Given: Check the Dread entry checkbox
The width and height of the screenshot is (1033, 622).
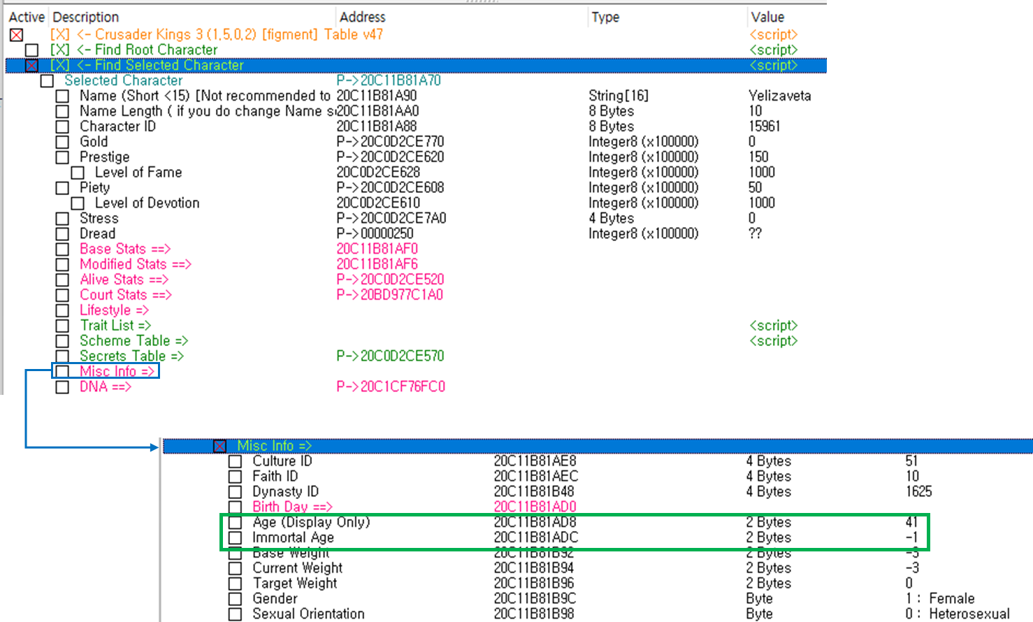Looking at the screenshot, I should (x=62, y=235).
